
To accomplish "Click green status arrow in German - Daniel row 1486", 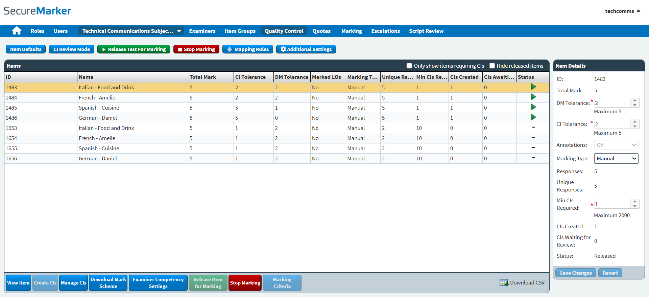I will (533, 117).
